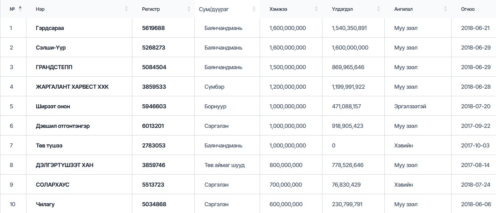The image size is (496, 213).
Task: Click the sort icon in Нэр header
Action: (x=126, y=9)
